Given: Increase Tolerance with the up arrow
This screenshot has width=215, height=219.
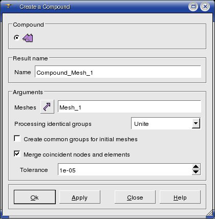Looking at the screenshot, I should click(196, 166).
